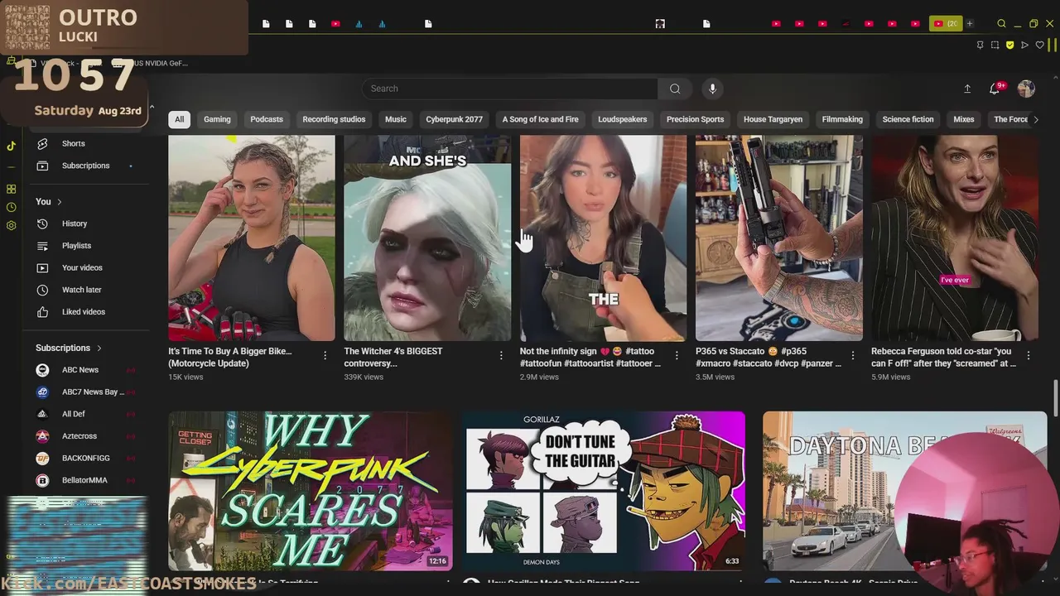Click the heart bookmark icon in toolbar
The height and width of the screenshot is (596, 1060).
1039,45
